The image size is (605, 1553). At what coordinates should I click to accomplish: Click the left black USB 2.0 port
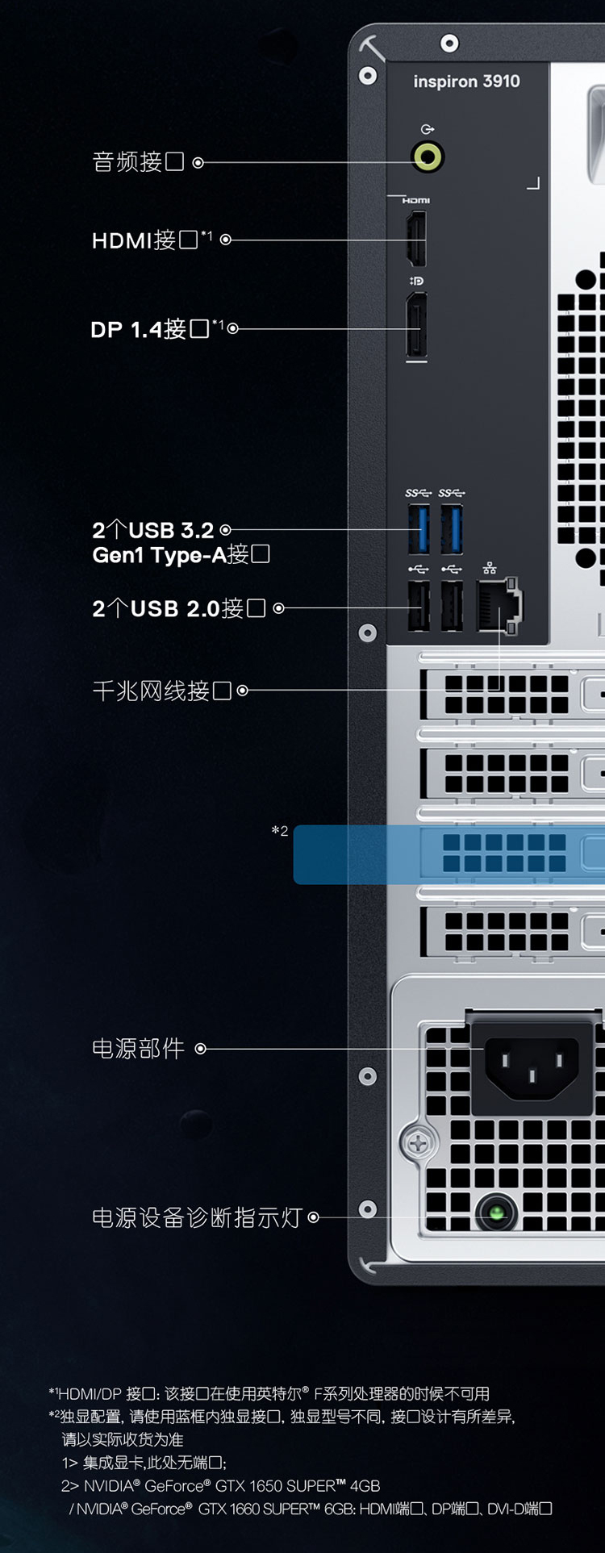419,606
